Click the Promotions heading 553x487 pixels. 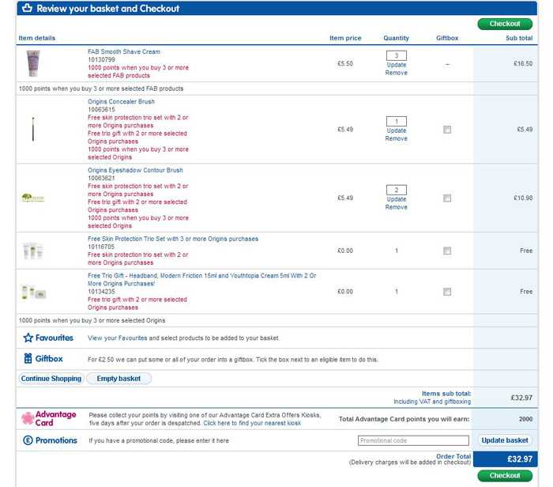tap(56, 440)
